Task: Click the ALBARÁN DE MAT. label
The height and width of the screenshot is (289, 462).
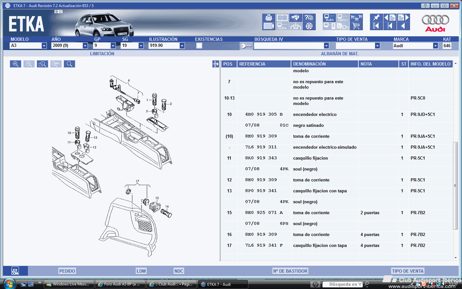Action: pos(340,54)
